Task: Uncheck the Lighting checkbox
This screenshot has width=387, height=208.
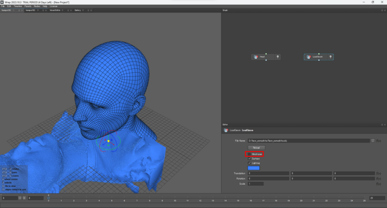Action: click(249, 163)
